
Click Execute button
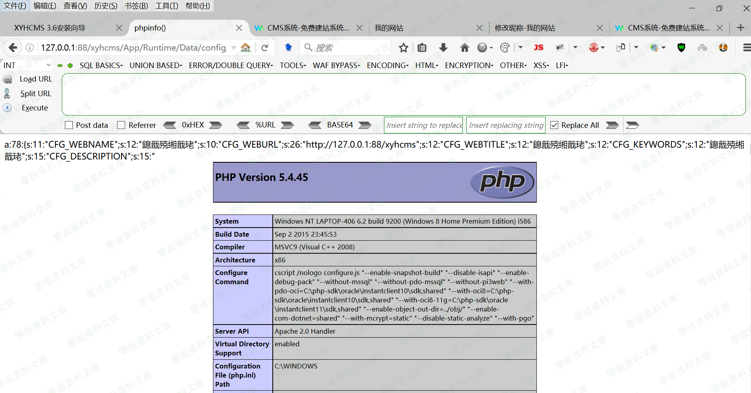(35, 108)
